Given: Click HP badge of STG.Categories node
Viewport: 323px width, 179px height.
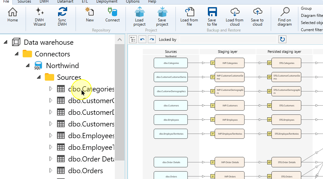Looking at the screenshot, I should (269, 63).
